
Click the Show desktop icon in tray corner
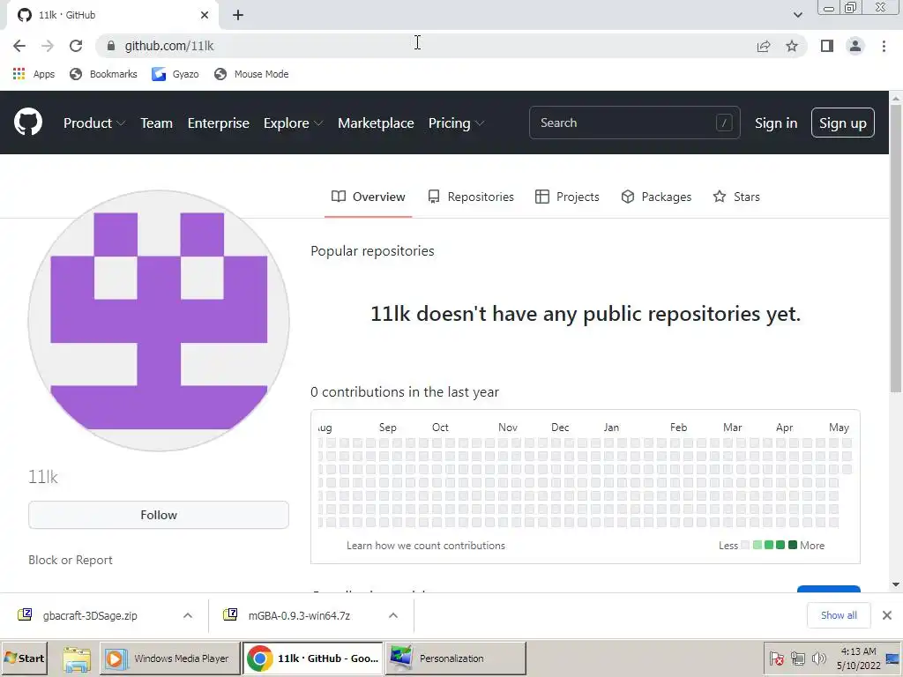tap(893, 658)
